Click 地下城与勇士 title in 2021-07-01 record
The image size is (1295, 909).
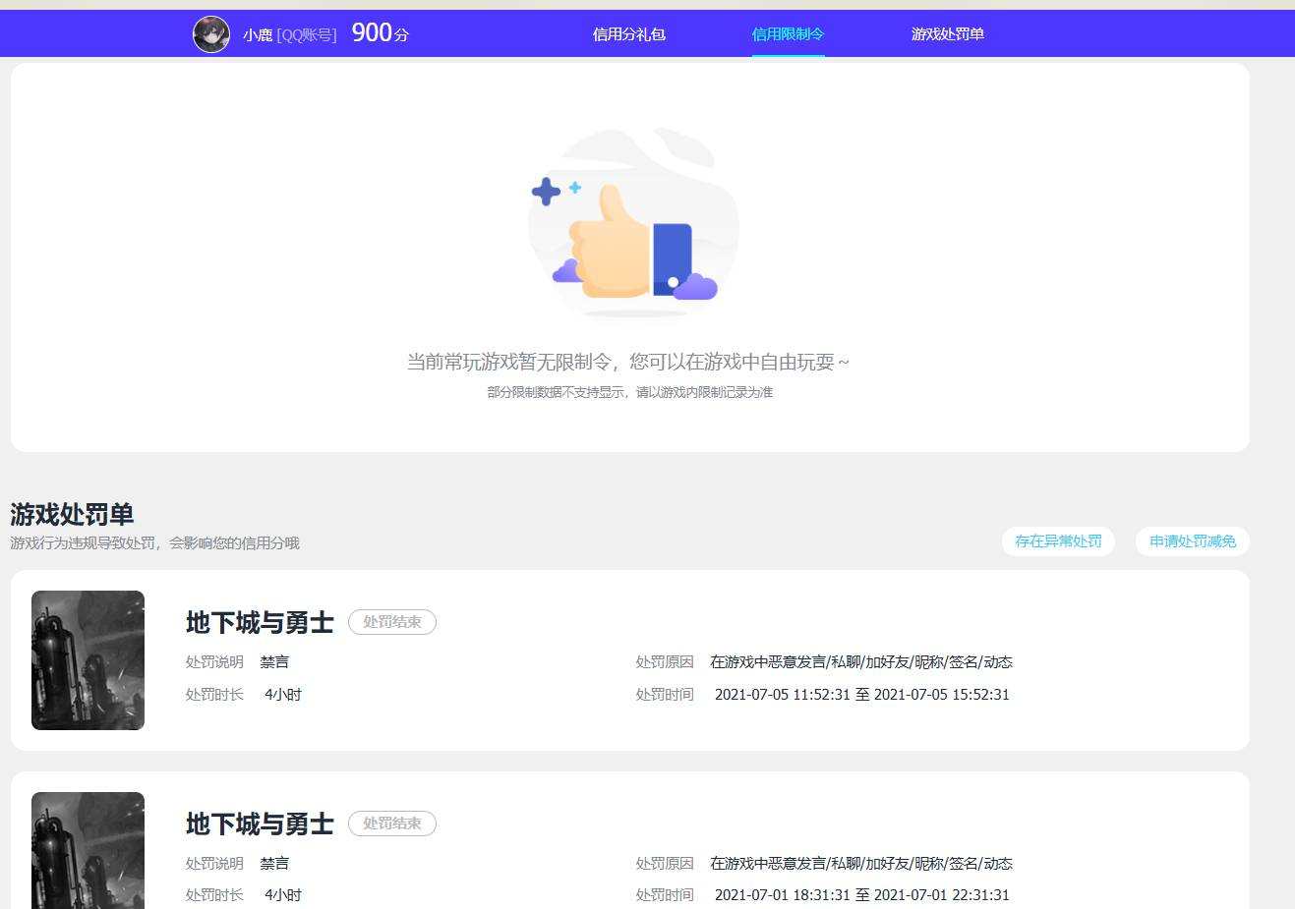(x=260, y=824)
